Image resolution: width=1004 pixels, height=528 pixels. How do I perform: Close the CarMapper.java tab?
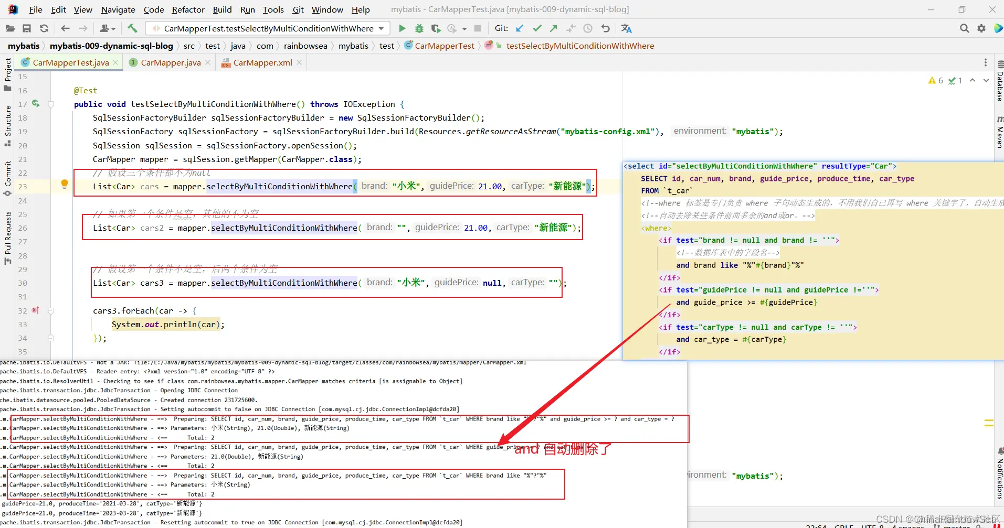[208, 62]
